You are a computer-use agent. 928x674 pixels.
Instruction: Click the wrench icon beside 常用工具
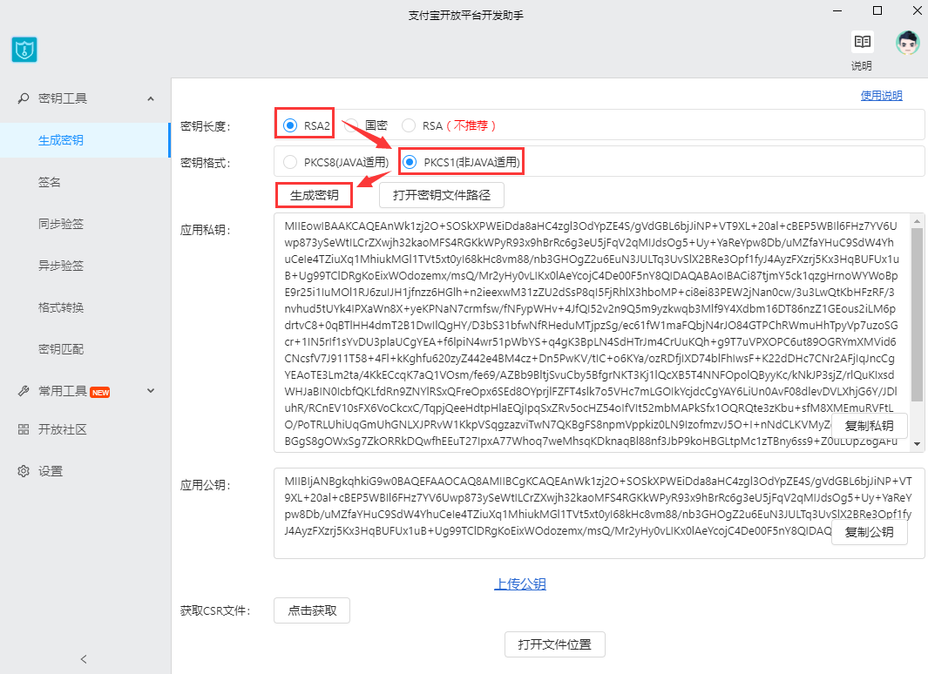click(x=24, y=391)
